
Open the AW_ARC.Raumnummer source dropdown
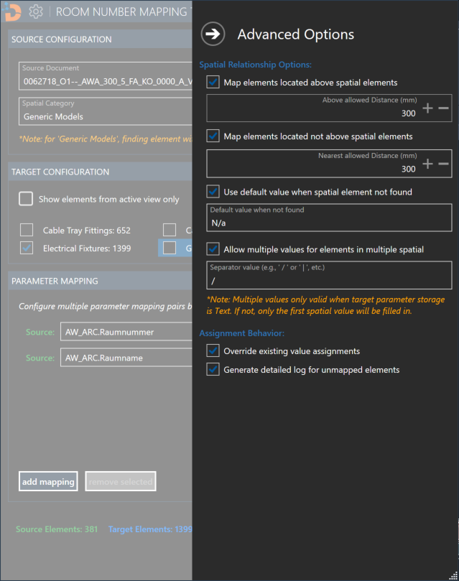pyautogui.click(x=126, y=333)
